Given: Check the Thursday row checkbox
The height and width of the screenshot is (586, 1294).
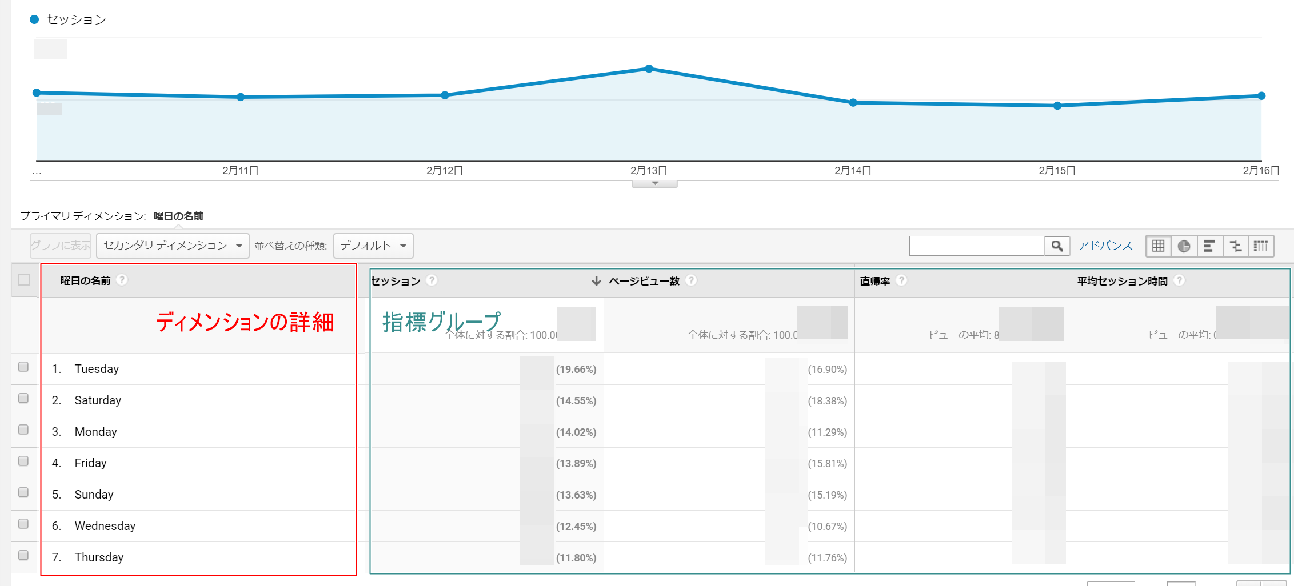Looking at the screenshot, I should pyautogui.click(x=23, y=555).
